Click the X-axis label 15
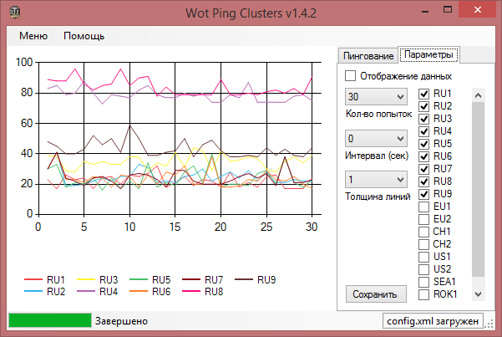 point(175,227)
